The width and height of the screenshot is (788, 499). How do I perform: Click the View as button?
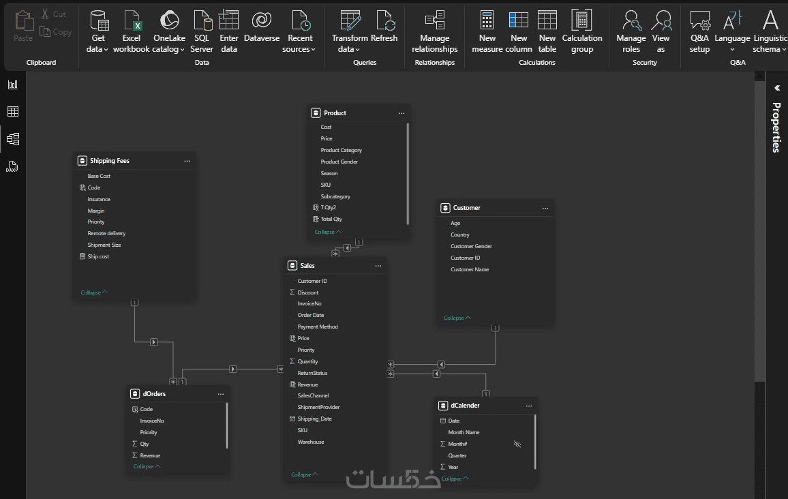point(661,31)
